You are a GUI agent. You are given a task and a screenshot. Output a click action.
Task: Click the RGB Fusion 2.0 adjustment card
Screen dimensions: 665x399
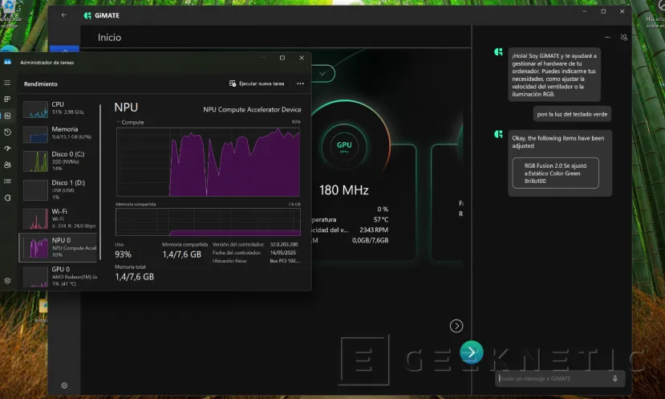(x=556, y=173)
